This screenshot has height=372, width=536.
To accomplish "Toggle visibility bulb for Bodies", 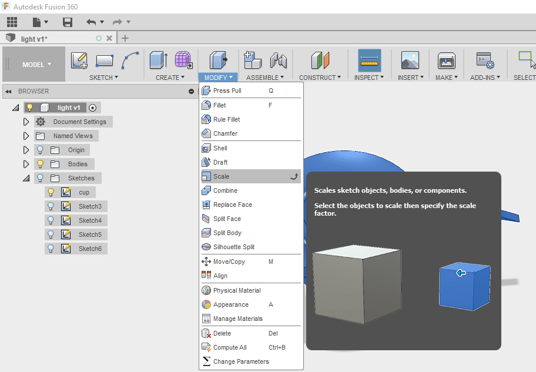I will click(40, 164).
